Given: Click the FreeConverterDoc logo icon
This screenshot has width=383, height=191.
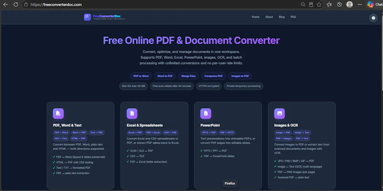Looking at the screenshot, I should pyautogui.click(x=88, y=17).
